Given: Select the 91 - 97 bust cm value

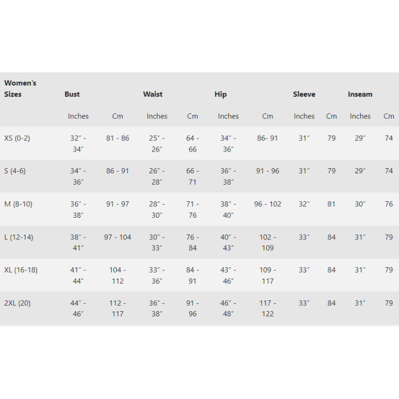Looking at the screenshot, I should (x=117, y=204).
